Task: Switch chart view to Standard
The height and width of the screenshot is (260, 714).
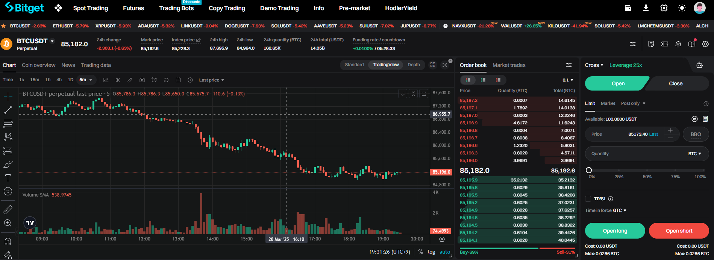Action: coord(354,65)
